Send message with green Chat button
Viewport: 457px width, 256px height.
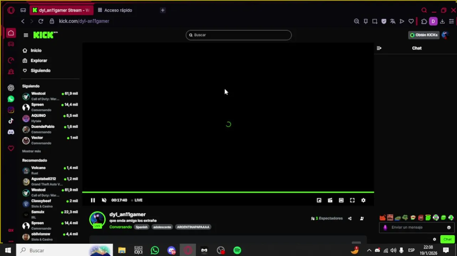(x=447, y=239)
